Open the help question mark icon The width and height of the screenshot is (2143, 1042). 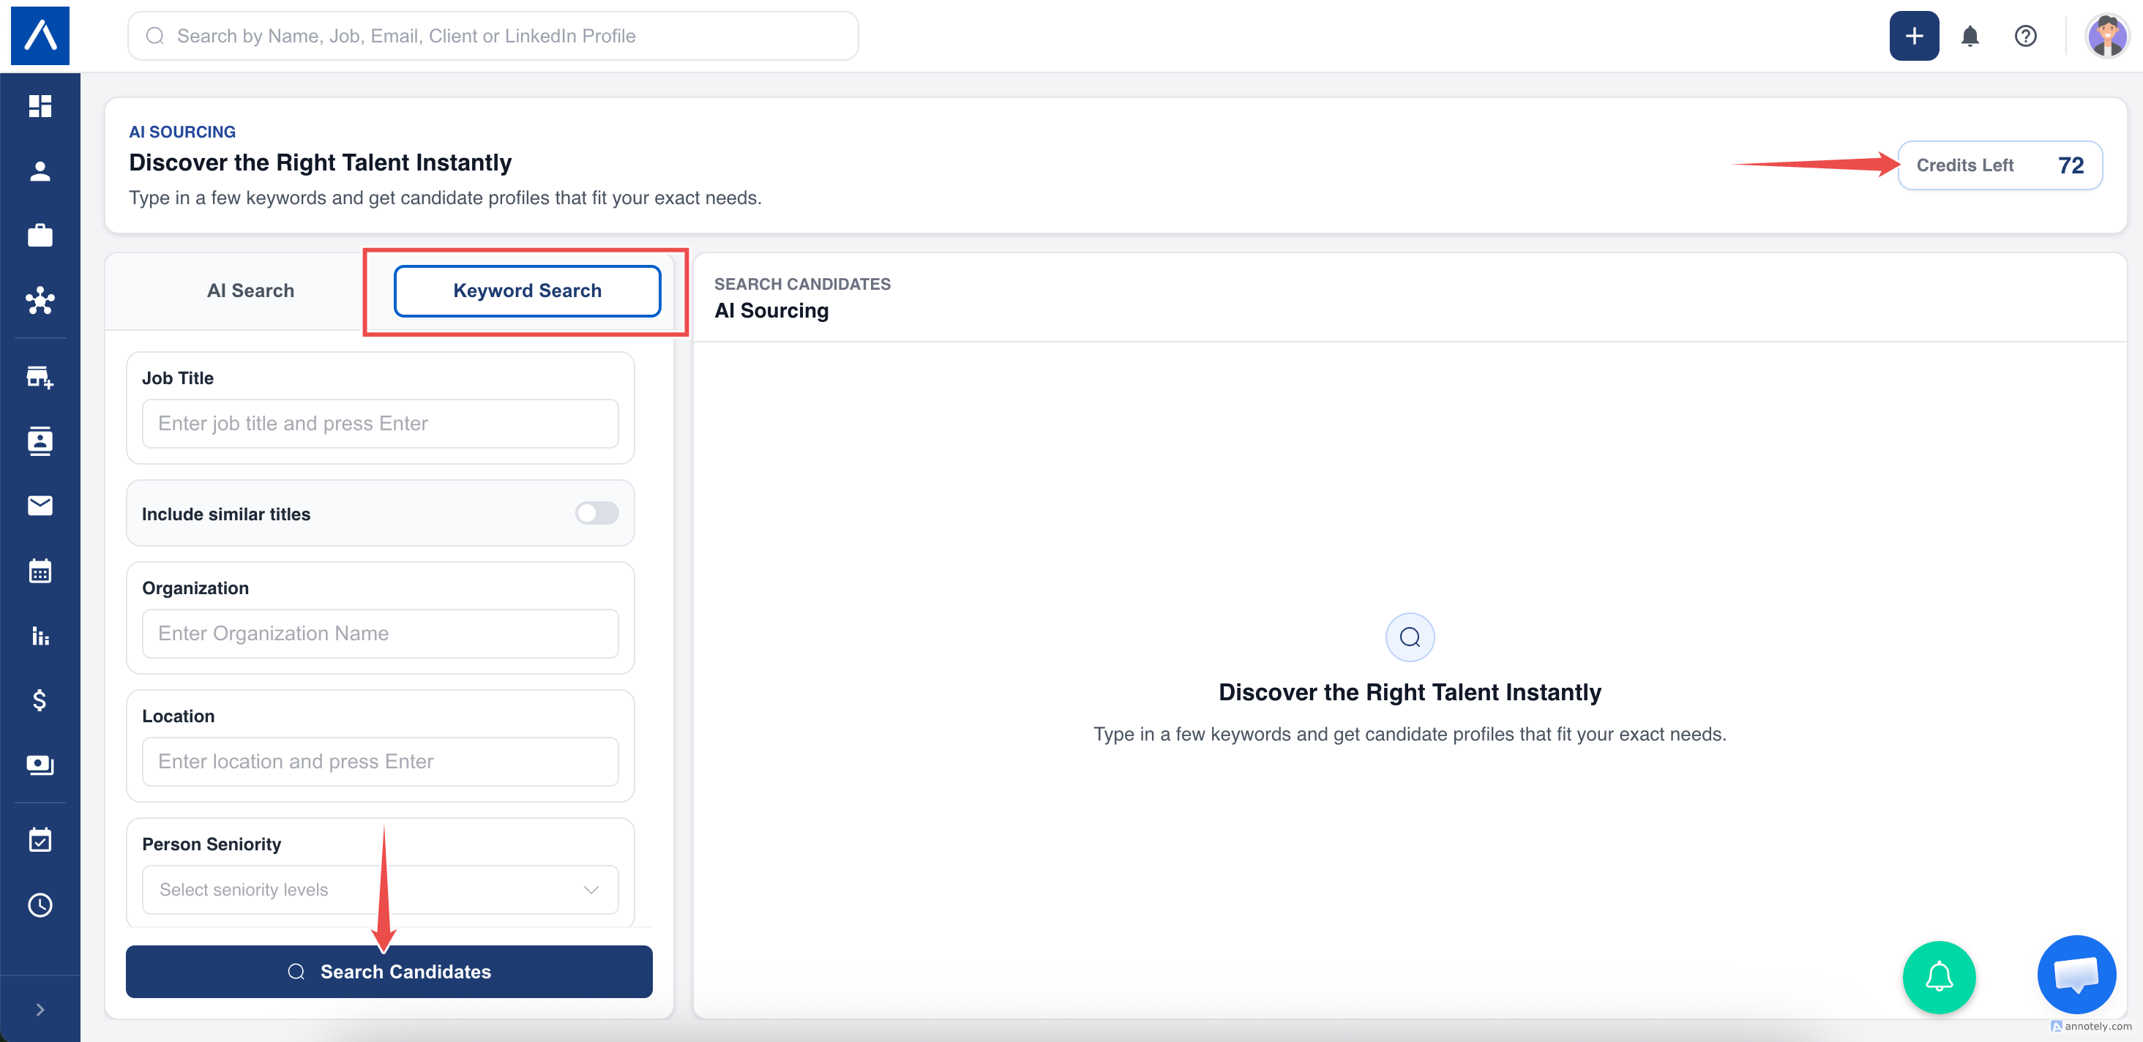point(2026,36)
